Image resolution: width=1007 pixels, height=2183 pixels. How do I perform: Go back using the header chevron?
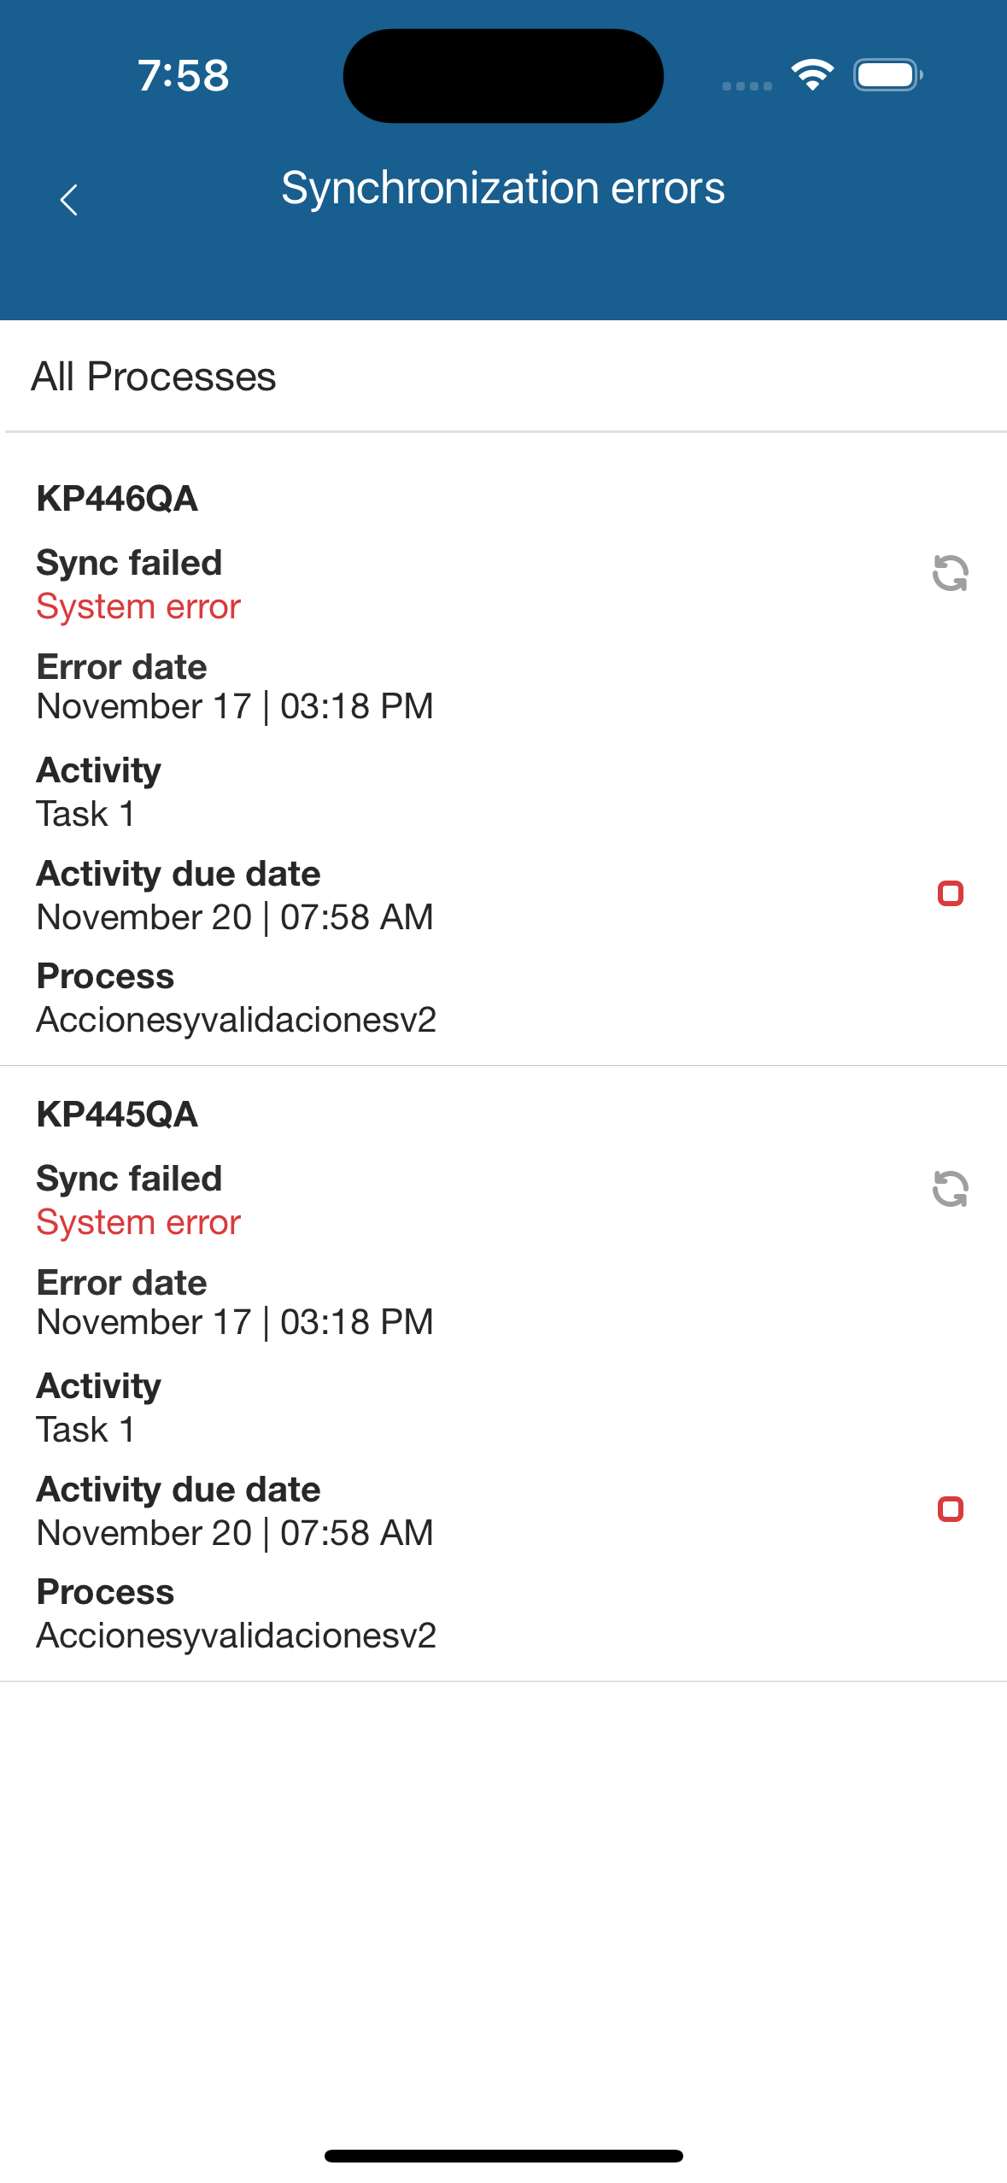(69, 200)
